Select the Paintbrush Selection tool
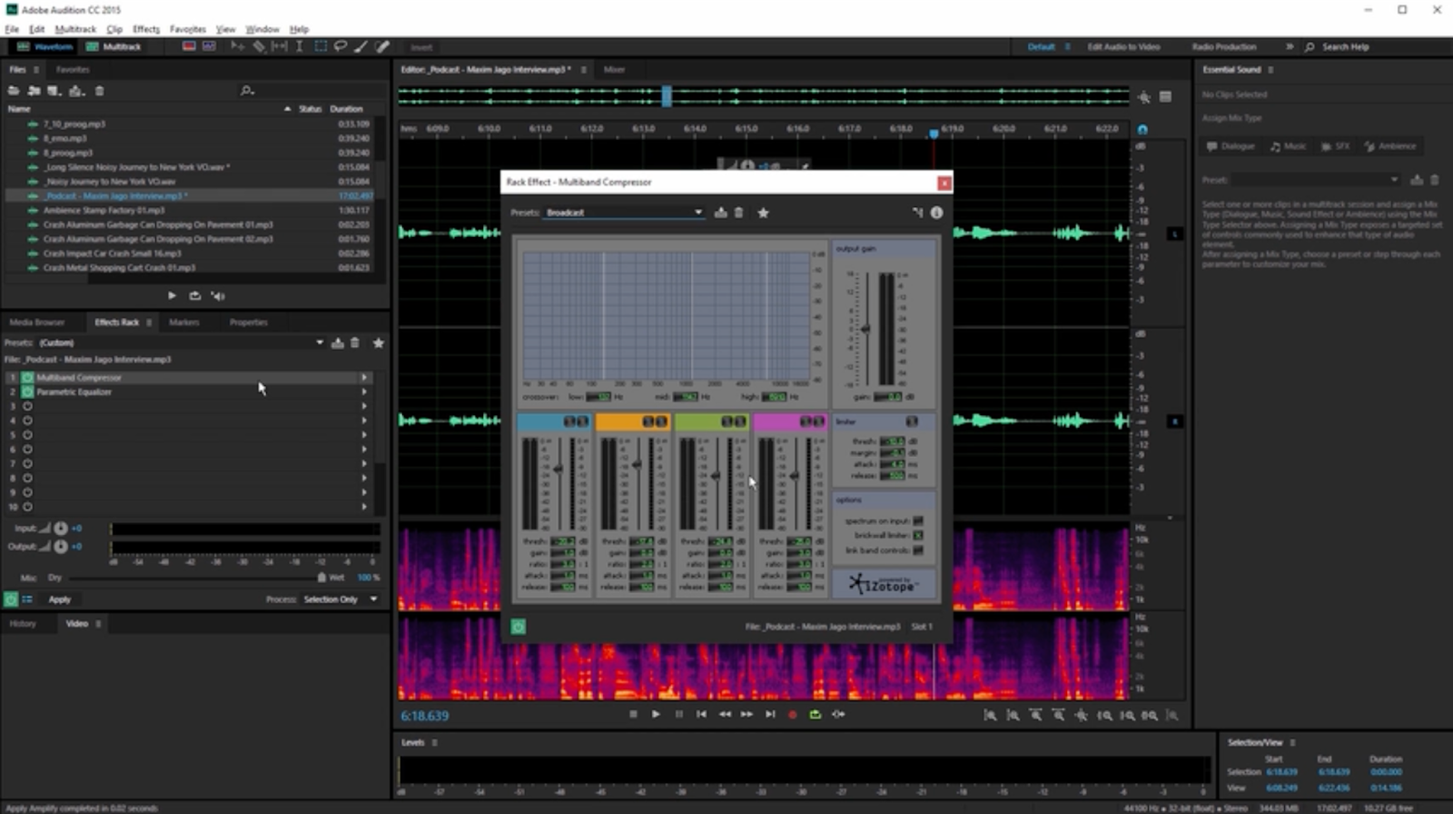The image size is (1453, 814). (x=361, y=46)
